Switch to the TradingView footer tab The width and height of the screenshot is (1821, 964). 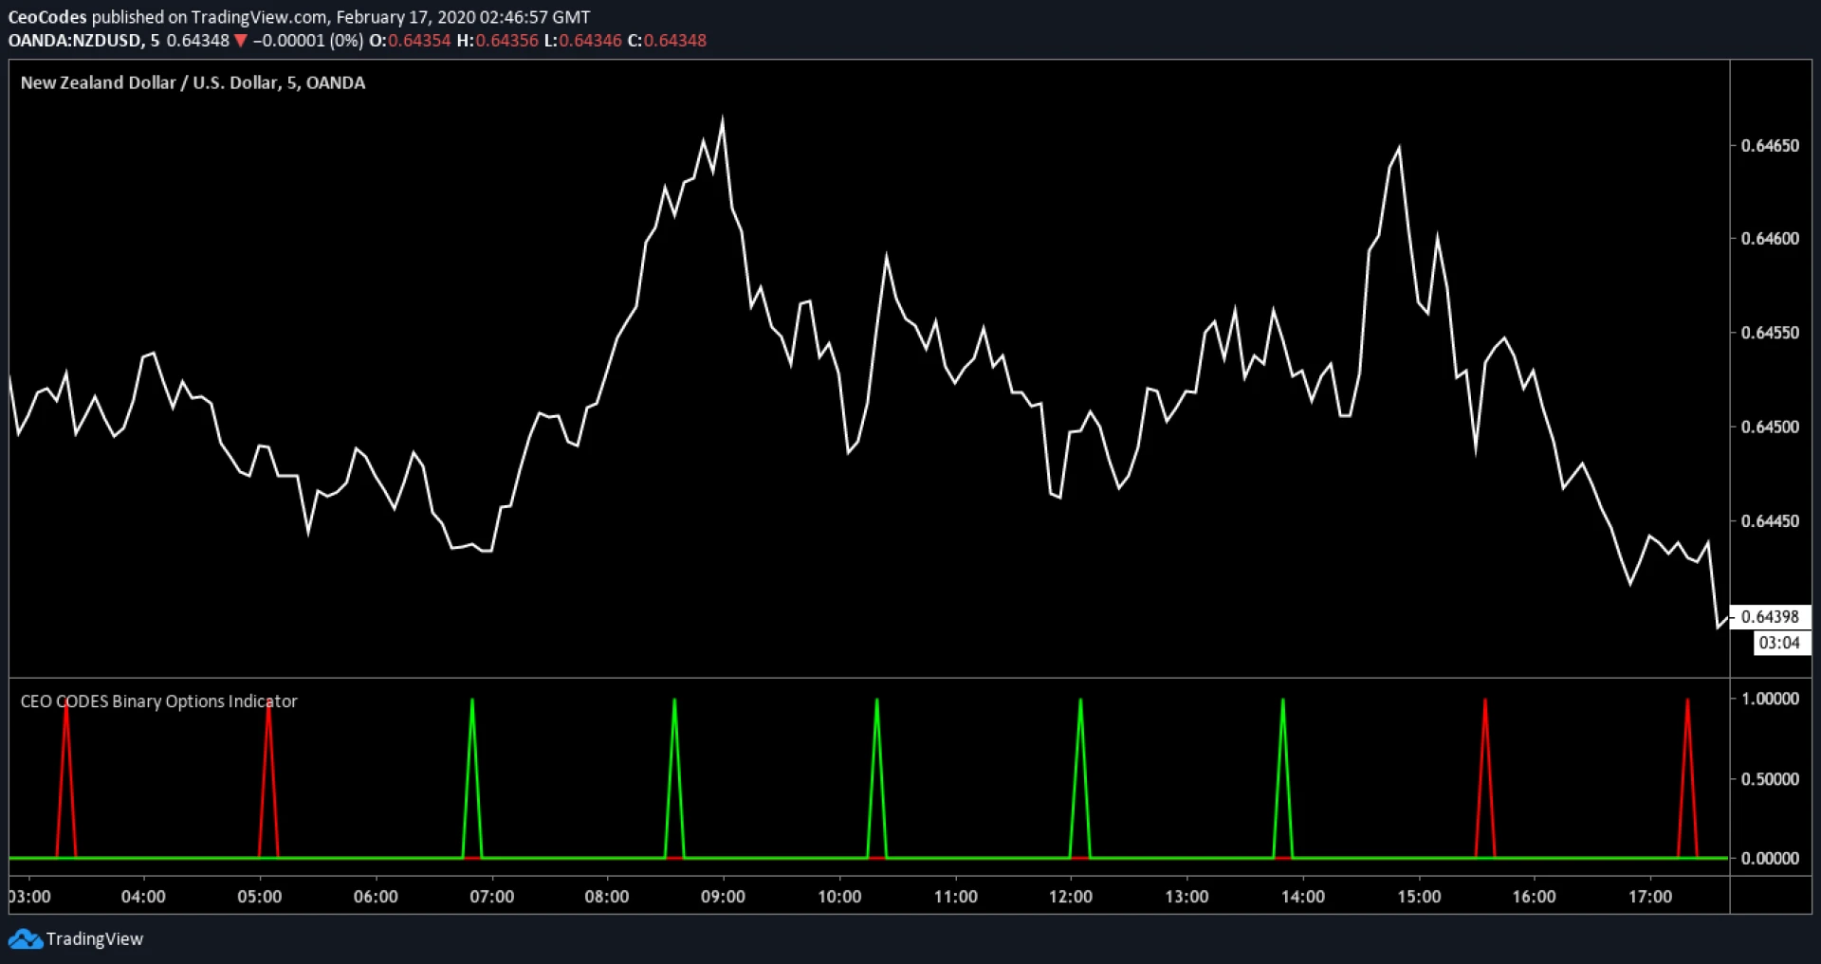point(95,939)
